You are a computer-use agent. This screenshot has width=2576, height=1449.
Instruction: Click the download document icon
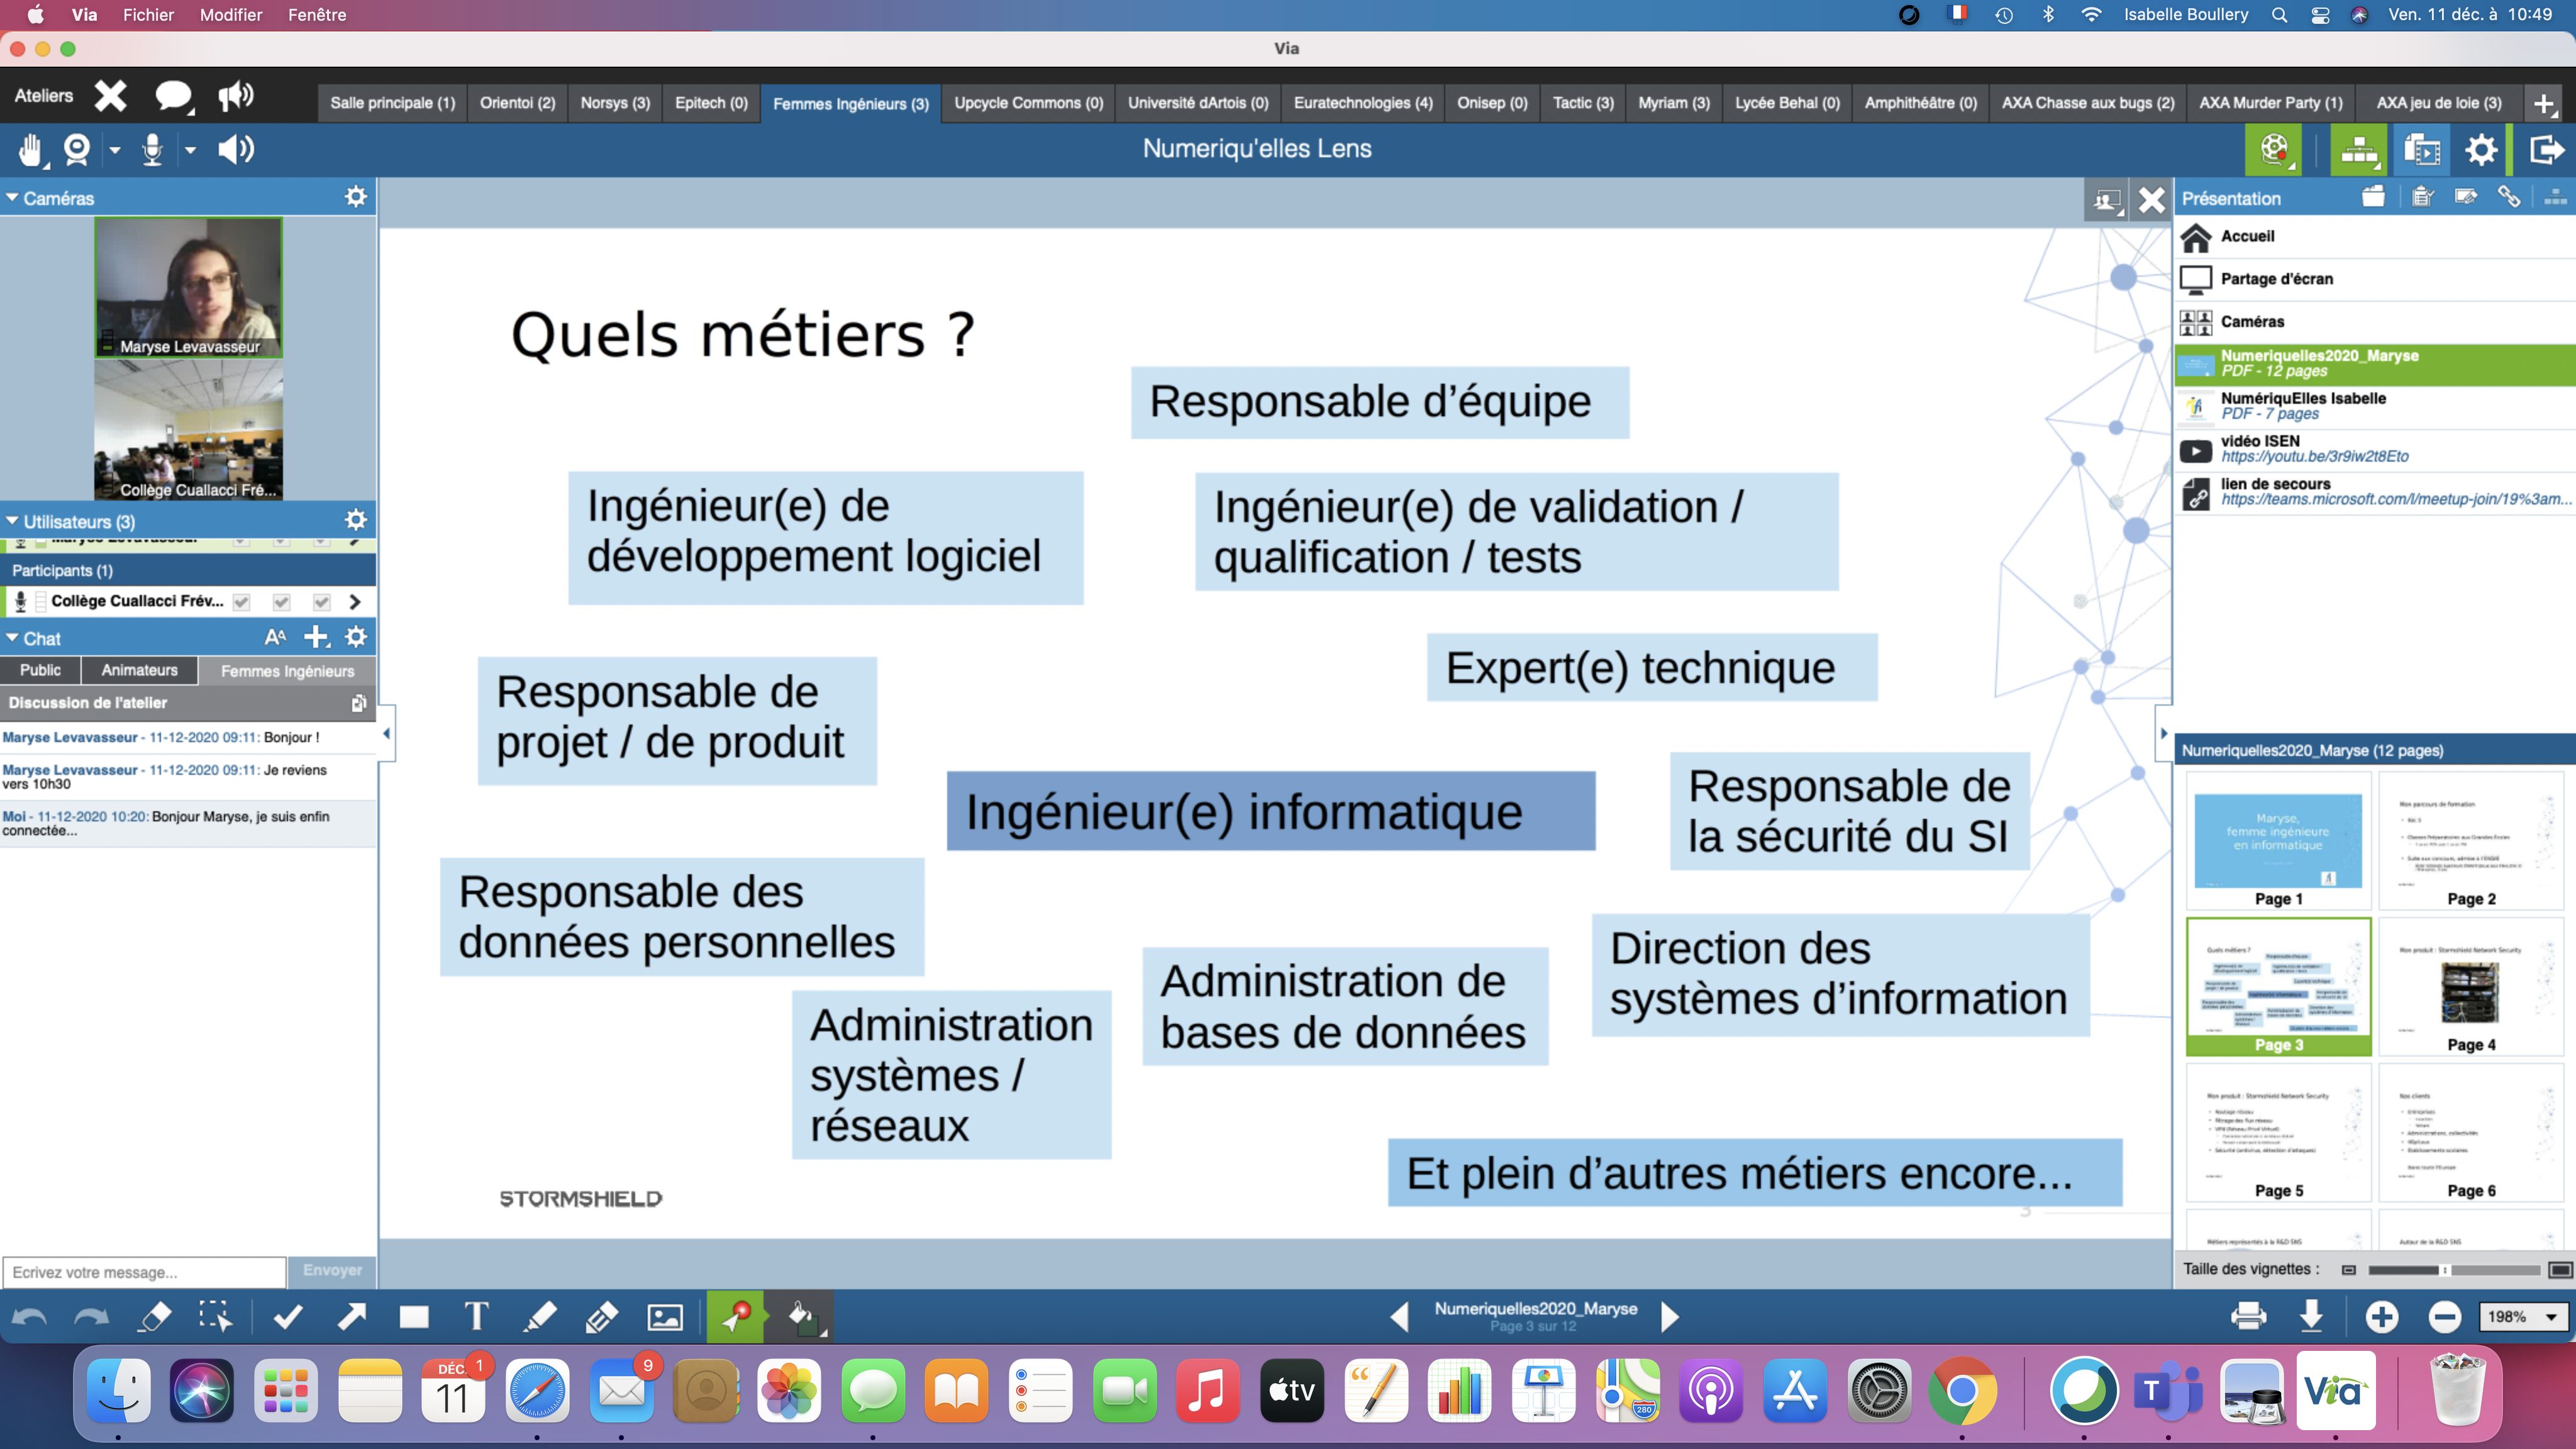pos(2311,1316)
